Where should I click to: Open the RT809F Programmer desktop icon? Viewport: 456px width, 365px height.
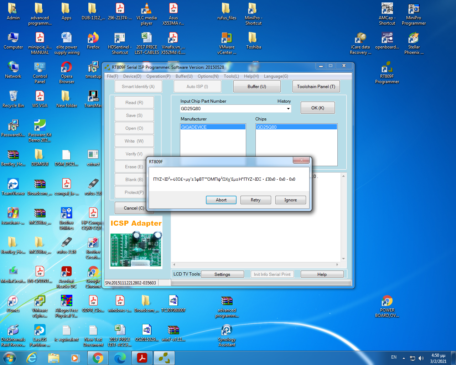pos(387,73)
